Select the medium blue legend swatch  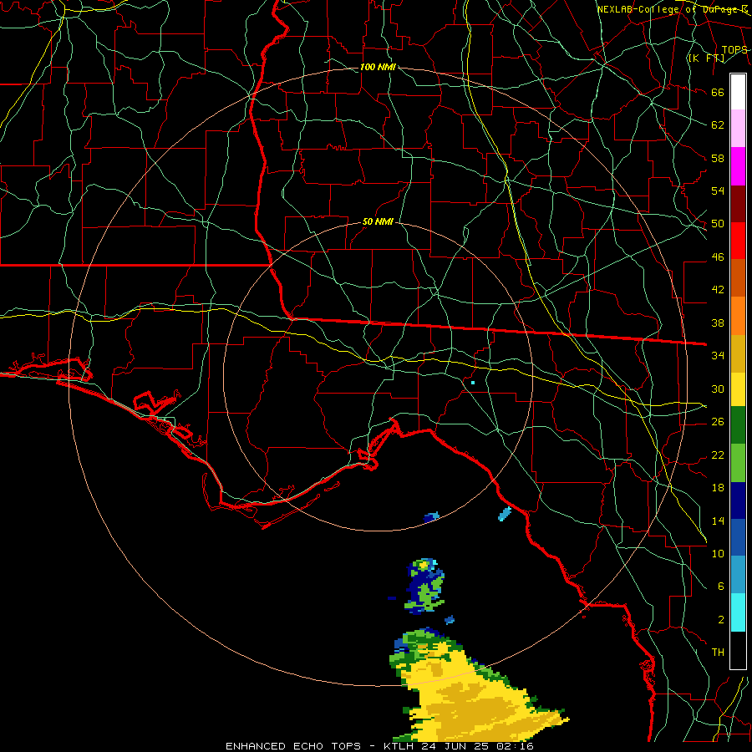click(738, 537)
